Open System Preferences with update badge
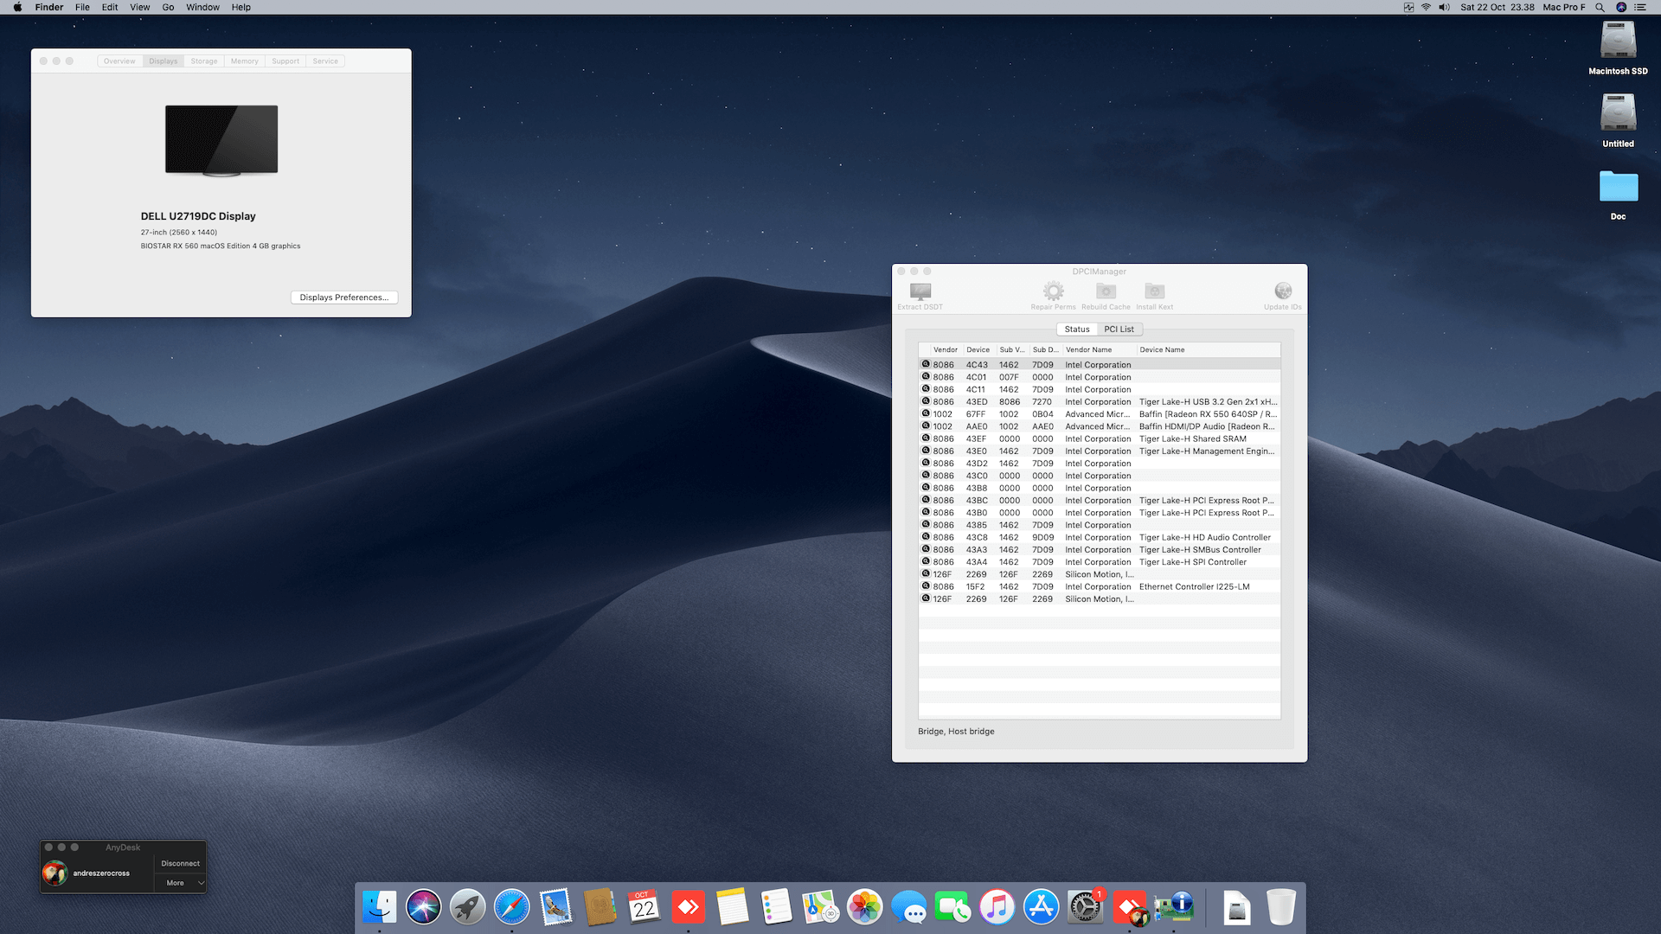Image resolution: width=1661 pixels, height=934 pixels. (x=1085, y=907)
